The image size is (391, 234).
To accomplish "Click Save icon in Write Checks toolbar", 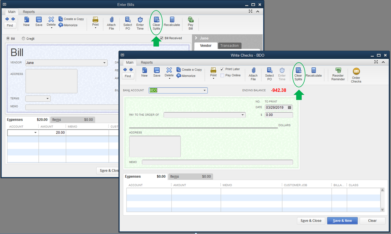I will tap(157, 70).
